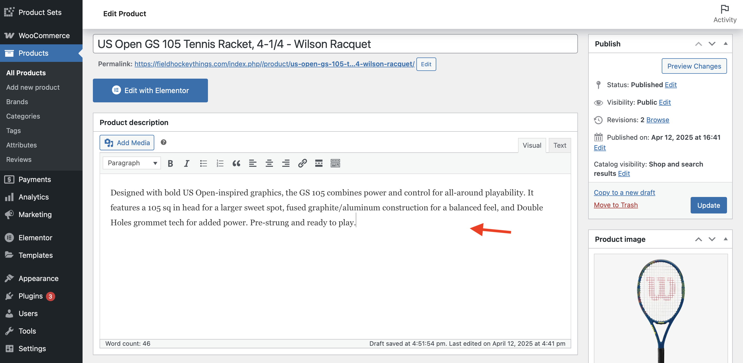The height and width of the screenshot is (363, 743).
Task: Switch to the Text editor tab
Action: tap(560, 146)
